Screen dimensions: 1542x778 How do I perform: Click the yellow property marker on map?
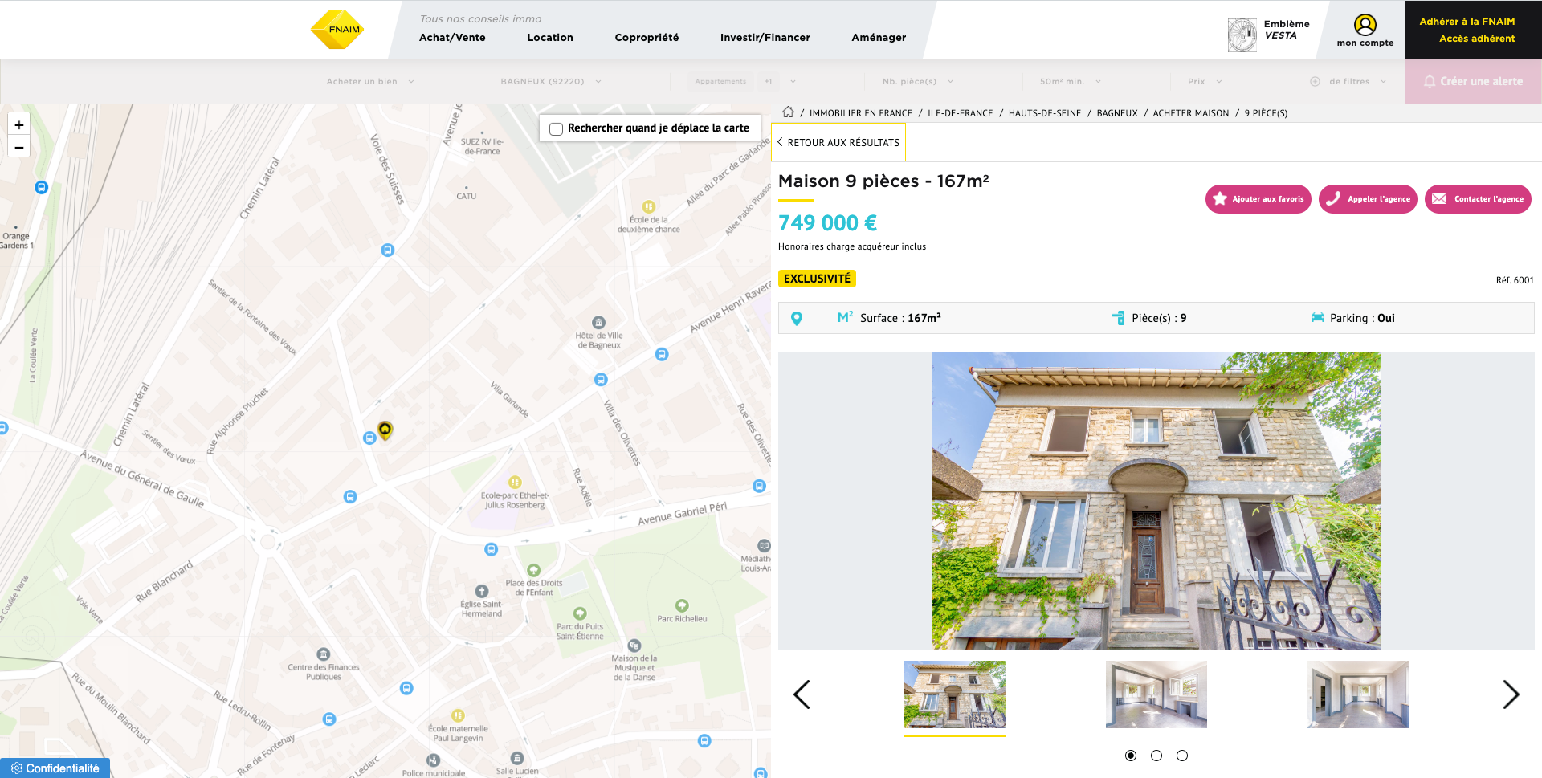(x=385, y=430)
